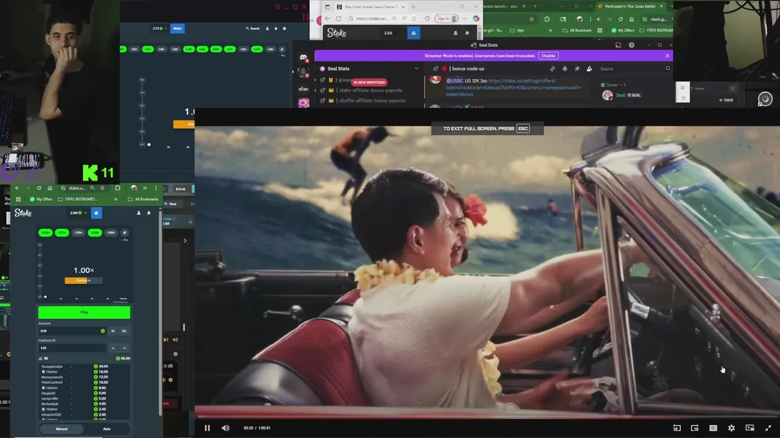Increase the cashout multiplier with up chevron

(124, 348)
